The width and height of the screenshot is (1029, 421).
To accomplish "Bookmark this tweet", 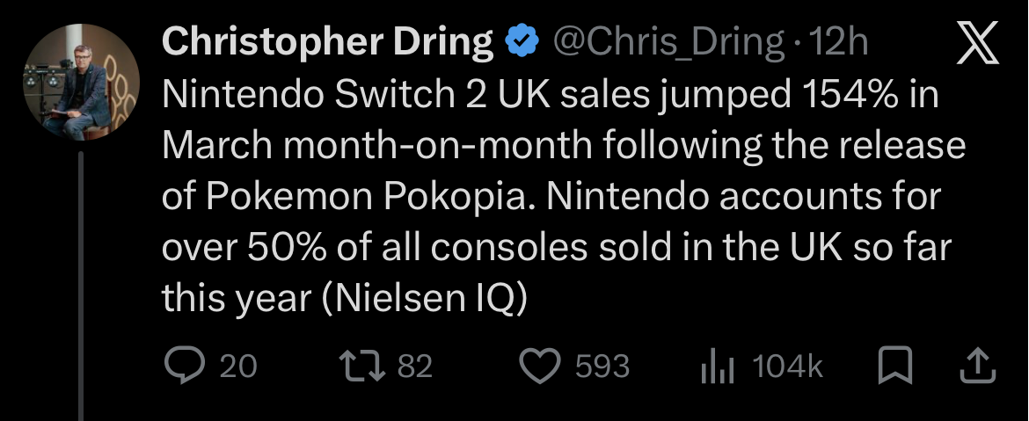I will tap(894, 366).
